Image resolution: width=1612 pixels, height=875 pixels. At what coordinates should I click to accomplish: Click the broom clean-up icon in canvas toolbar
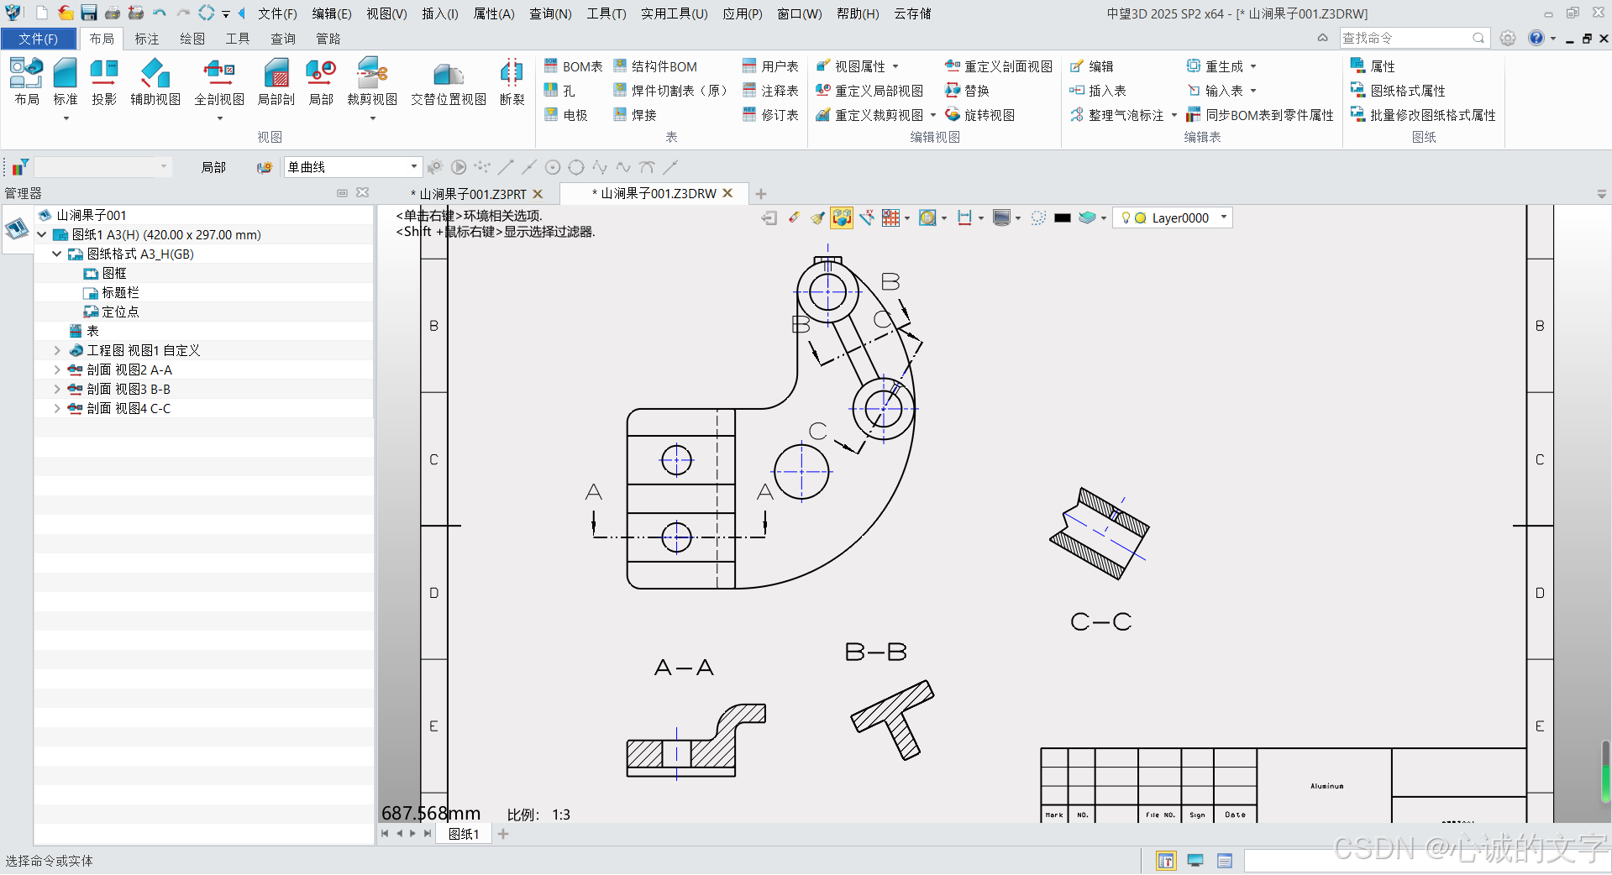coord(817,217)
